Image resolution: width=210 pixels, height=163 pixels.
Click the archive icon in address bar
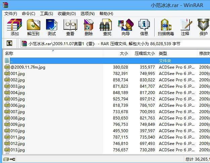point(24,44)
